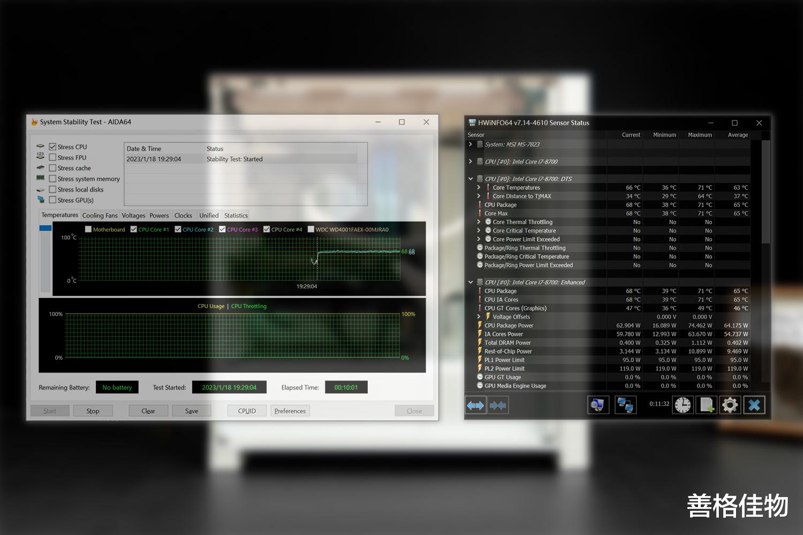Collapse the Intel Core i7-8700: DTS group
Screen dimensions: 803x535
point(471,179)
